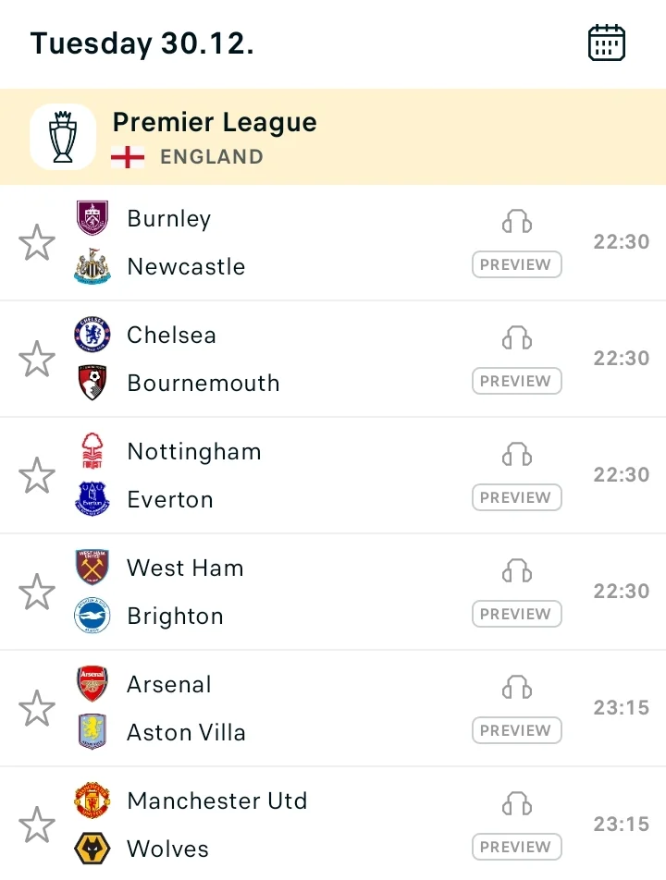Open audio commentary for Chelsea vs Bournemouth
The image size is (666, 880).
click(x=517, y=338)
